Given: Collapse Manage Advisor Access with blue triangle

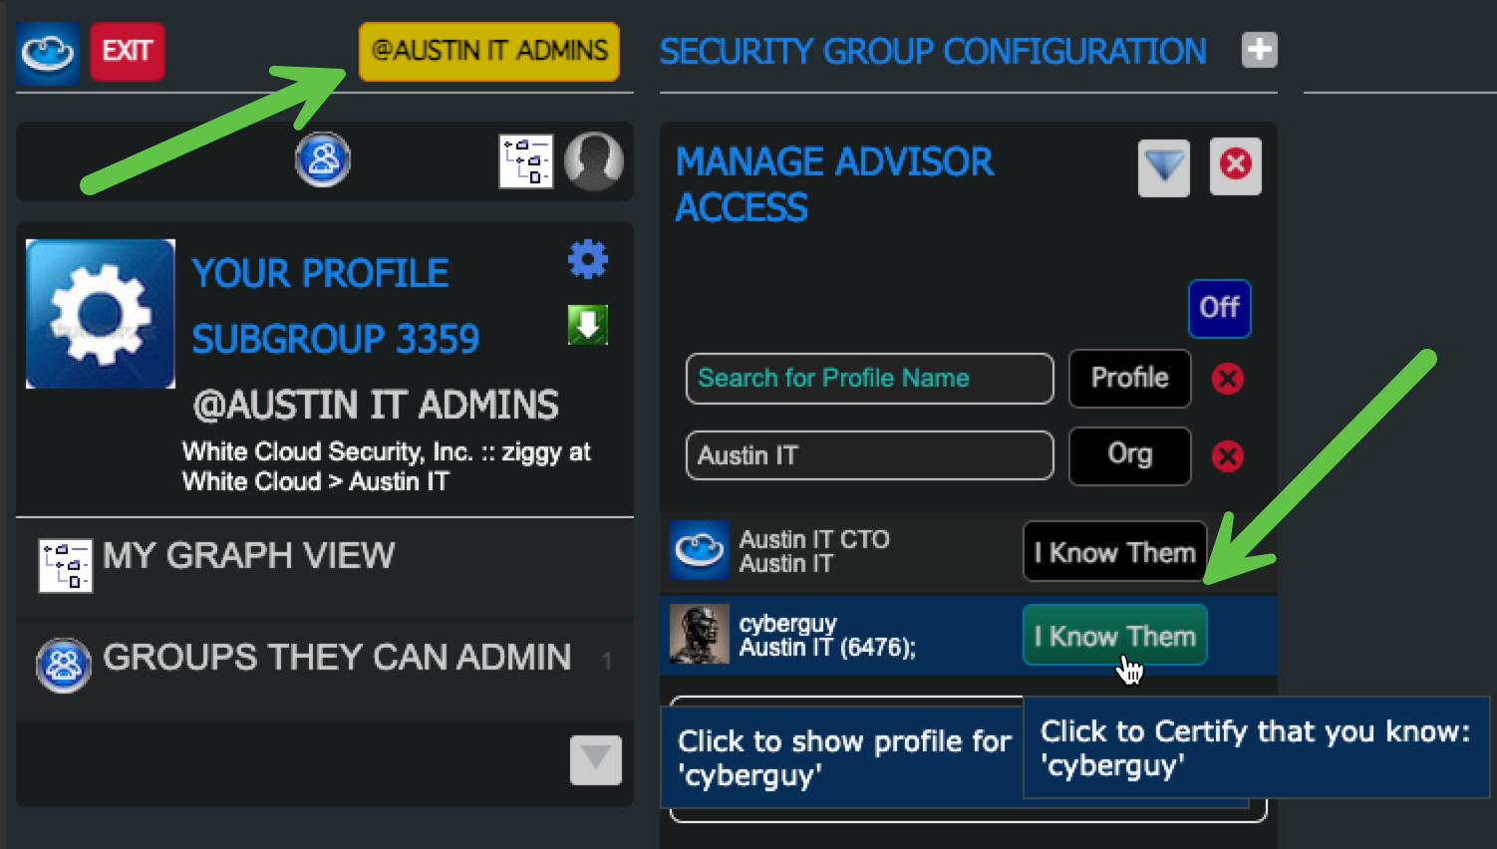Looking at the screenshot, I should (x=1163, y=167).
